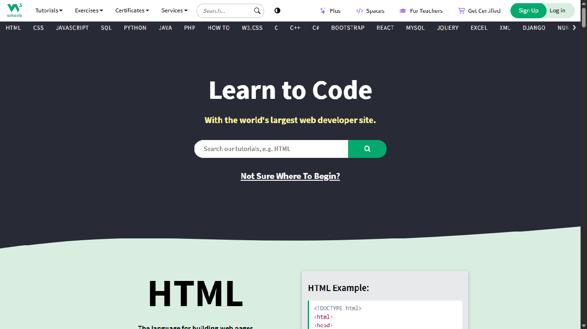Click the magnifier icon in top search box

coord(257,11)
